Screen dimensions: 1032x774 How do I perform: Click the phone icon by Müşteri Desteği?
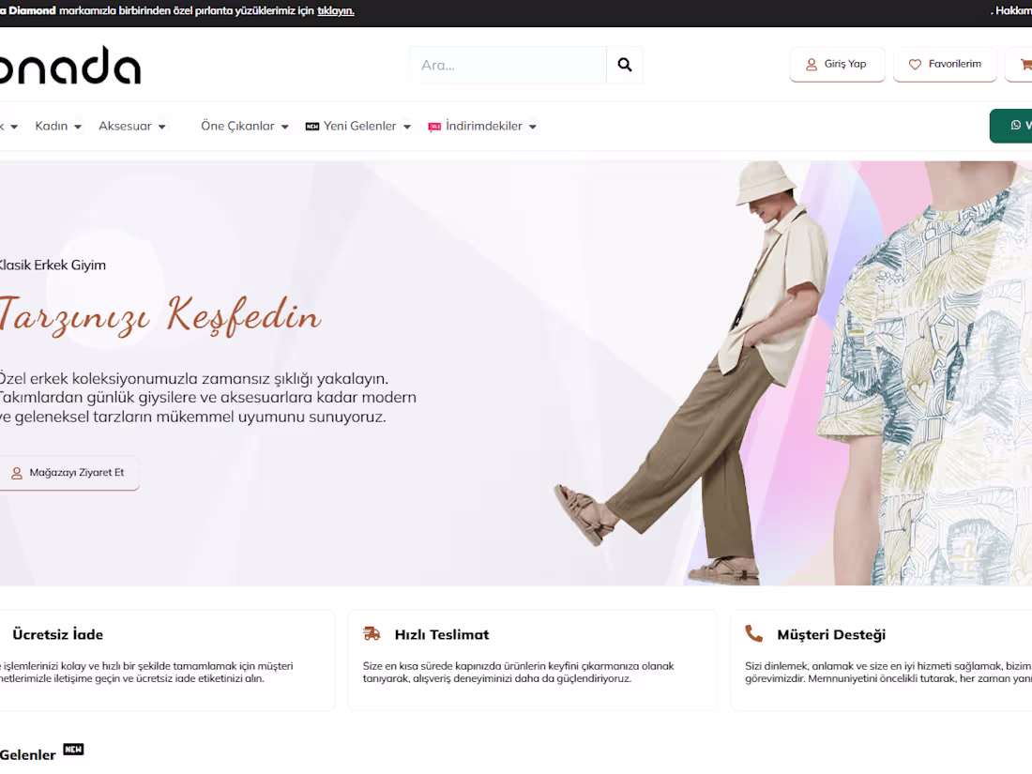pos(753,633)
